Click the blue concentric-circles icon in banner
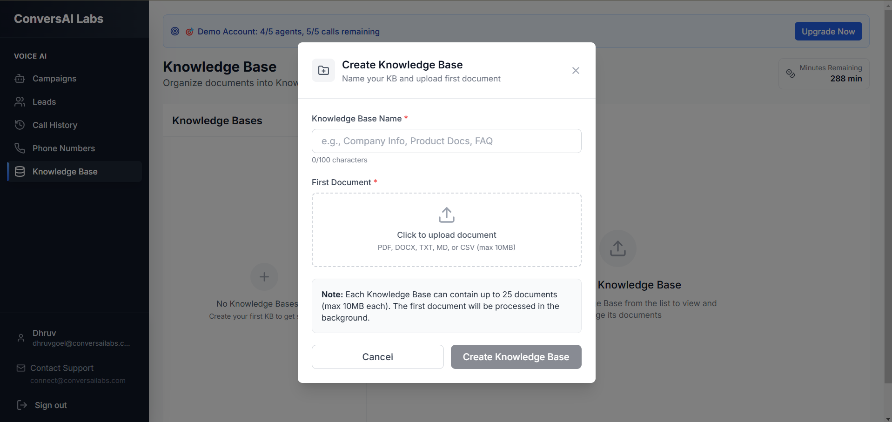 pos(175,31)
